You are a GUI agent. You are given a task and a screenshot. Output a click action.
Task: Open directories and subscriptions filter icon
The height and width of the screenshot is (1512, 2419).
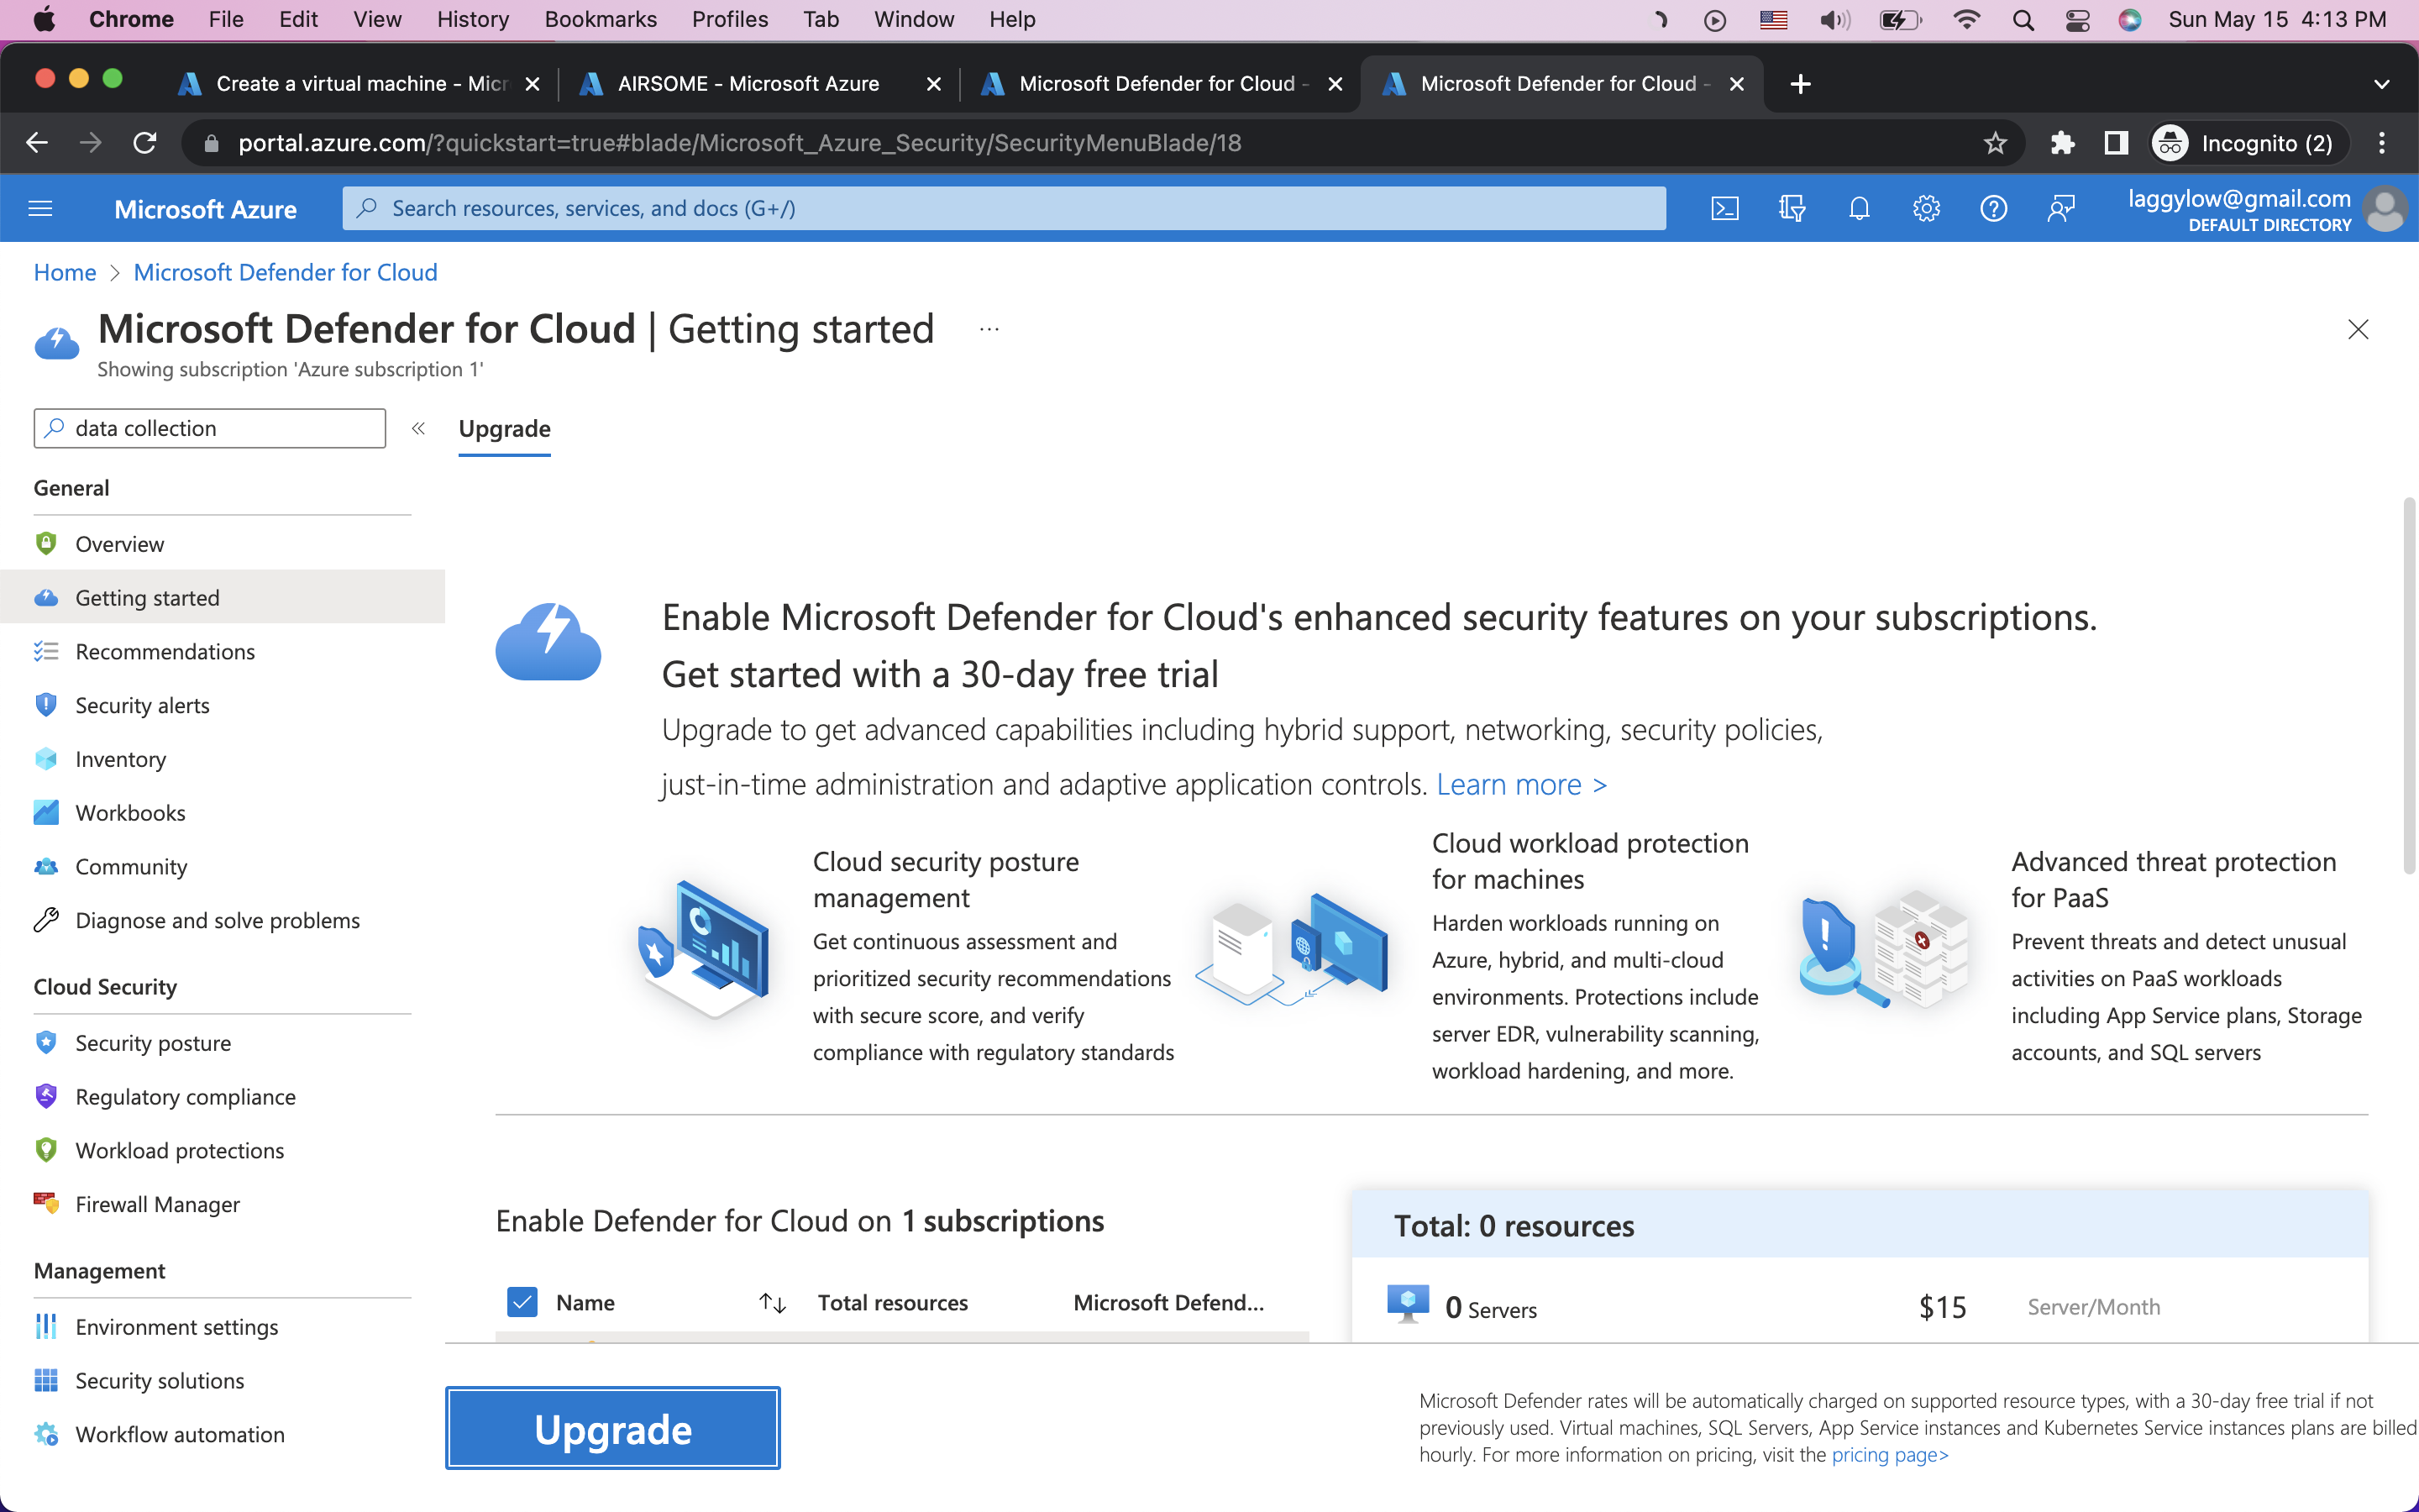pyautogui.click(x=1792, y=208)
